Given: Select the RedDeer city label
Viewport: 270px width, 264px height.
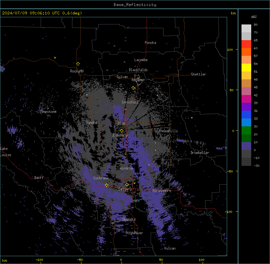Looking at the screenshot, I should 138,80.
